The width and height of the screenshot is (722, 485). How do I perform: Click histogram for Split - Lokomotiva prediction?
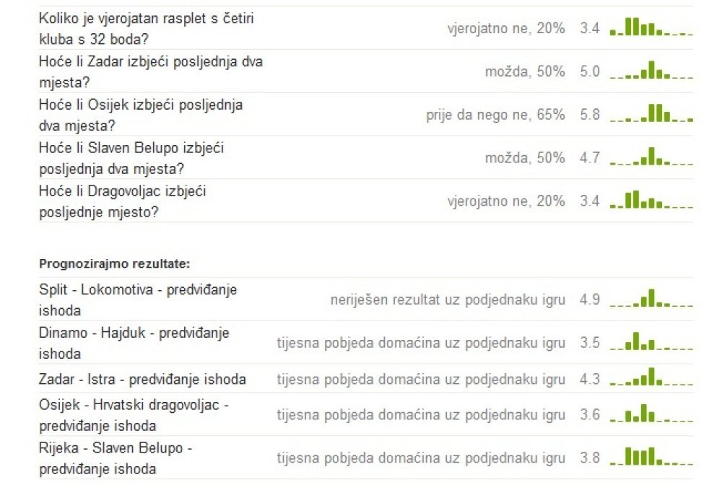click(651, 298)
